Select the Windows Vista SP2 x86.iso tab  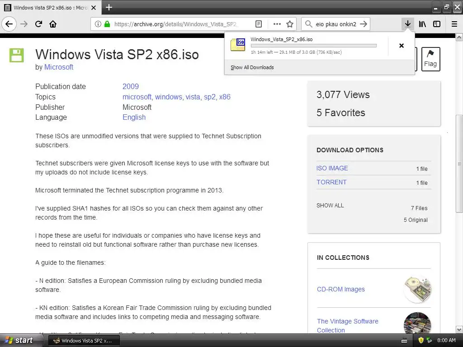pyautogui.click(x=51, y=8)
